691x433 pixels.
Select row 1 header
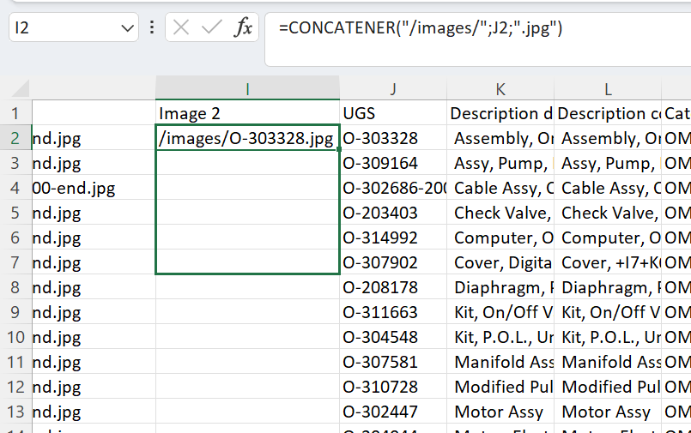15,113
